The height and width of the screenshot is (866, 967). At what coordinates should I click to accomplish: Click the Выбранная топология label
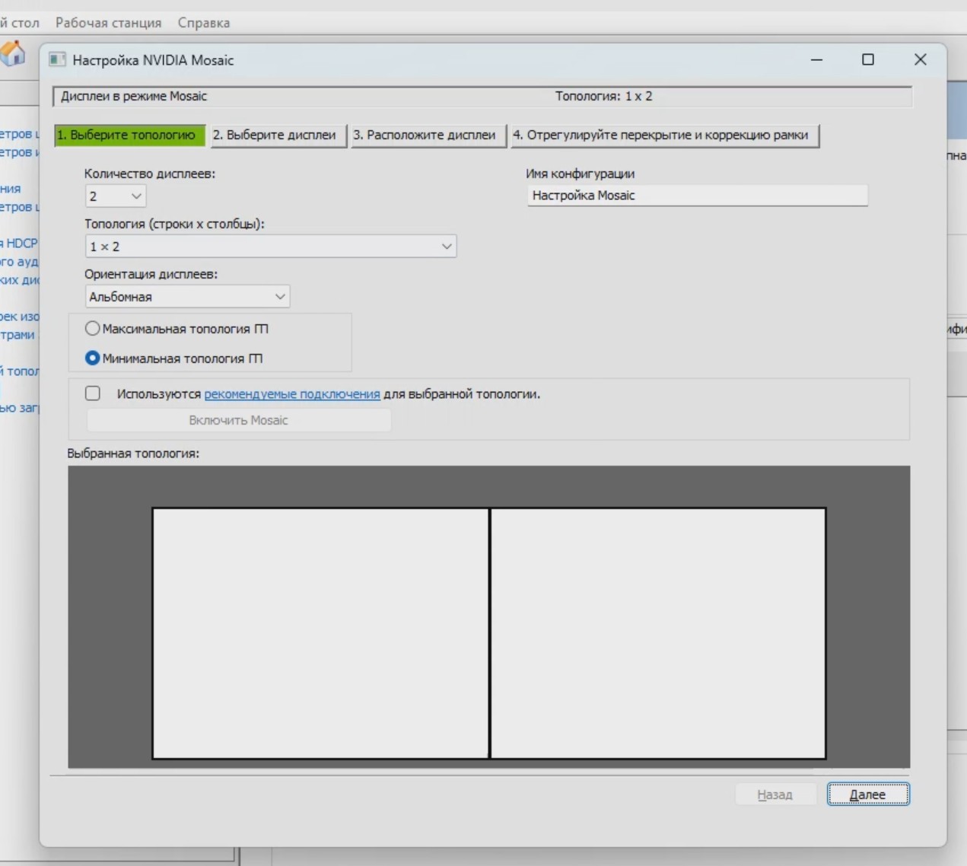[x=133, y=454]
